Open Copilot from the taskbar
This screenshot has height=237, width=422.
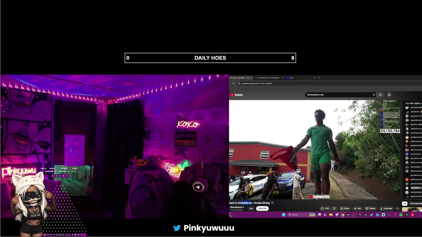click(x=325, y=215)
